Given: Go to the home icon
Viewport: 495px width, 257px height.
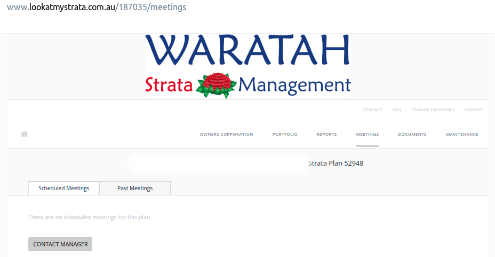Looking at the screenshot, I should (24, 134).
